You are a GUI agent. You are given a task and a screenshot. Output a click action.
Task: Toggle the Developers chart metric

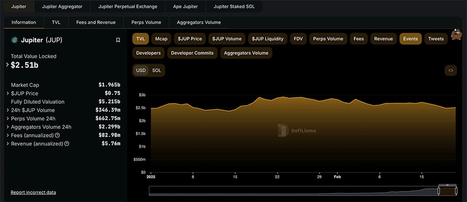coord(148,53)
